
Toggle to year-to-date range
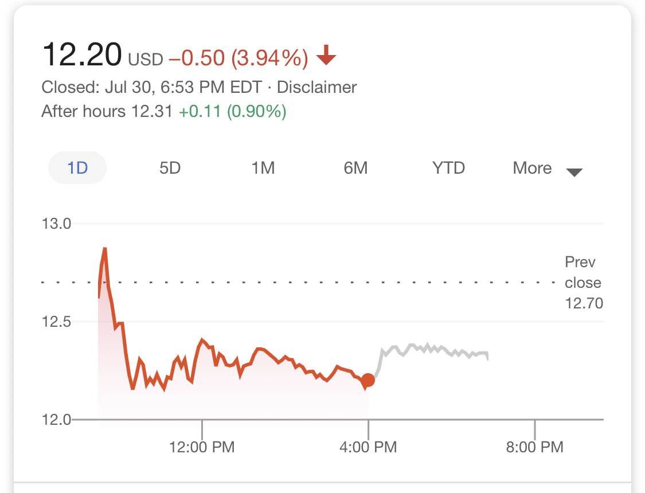(448, 168)
